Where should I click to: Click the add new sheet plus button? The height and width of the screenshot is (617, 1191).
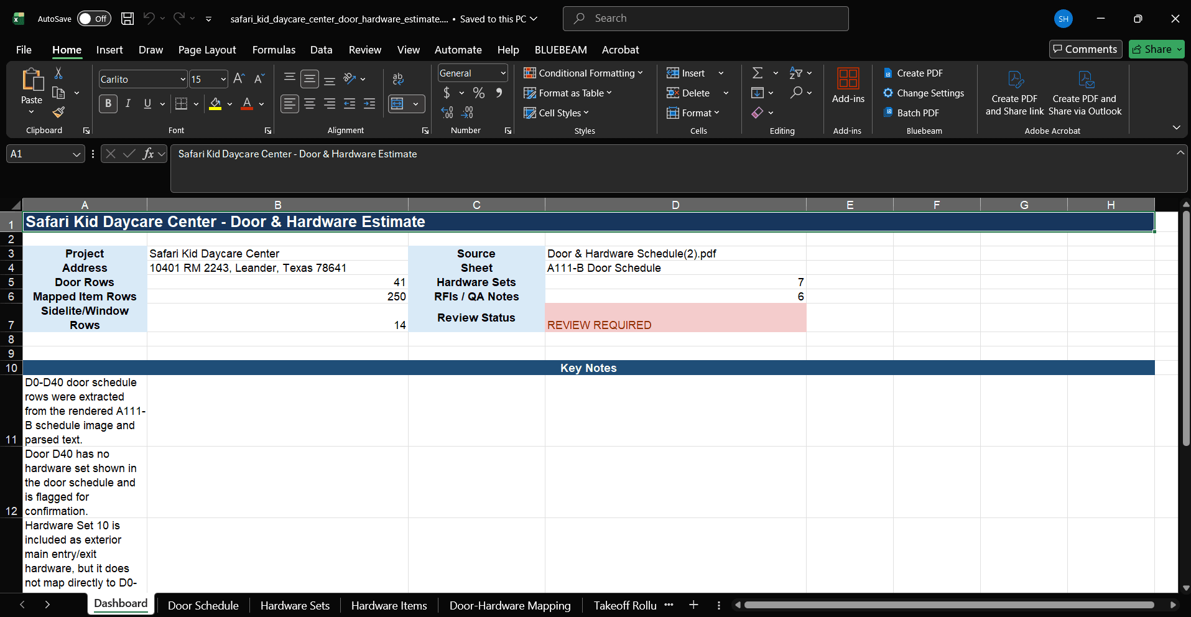(x=693, y=605)
